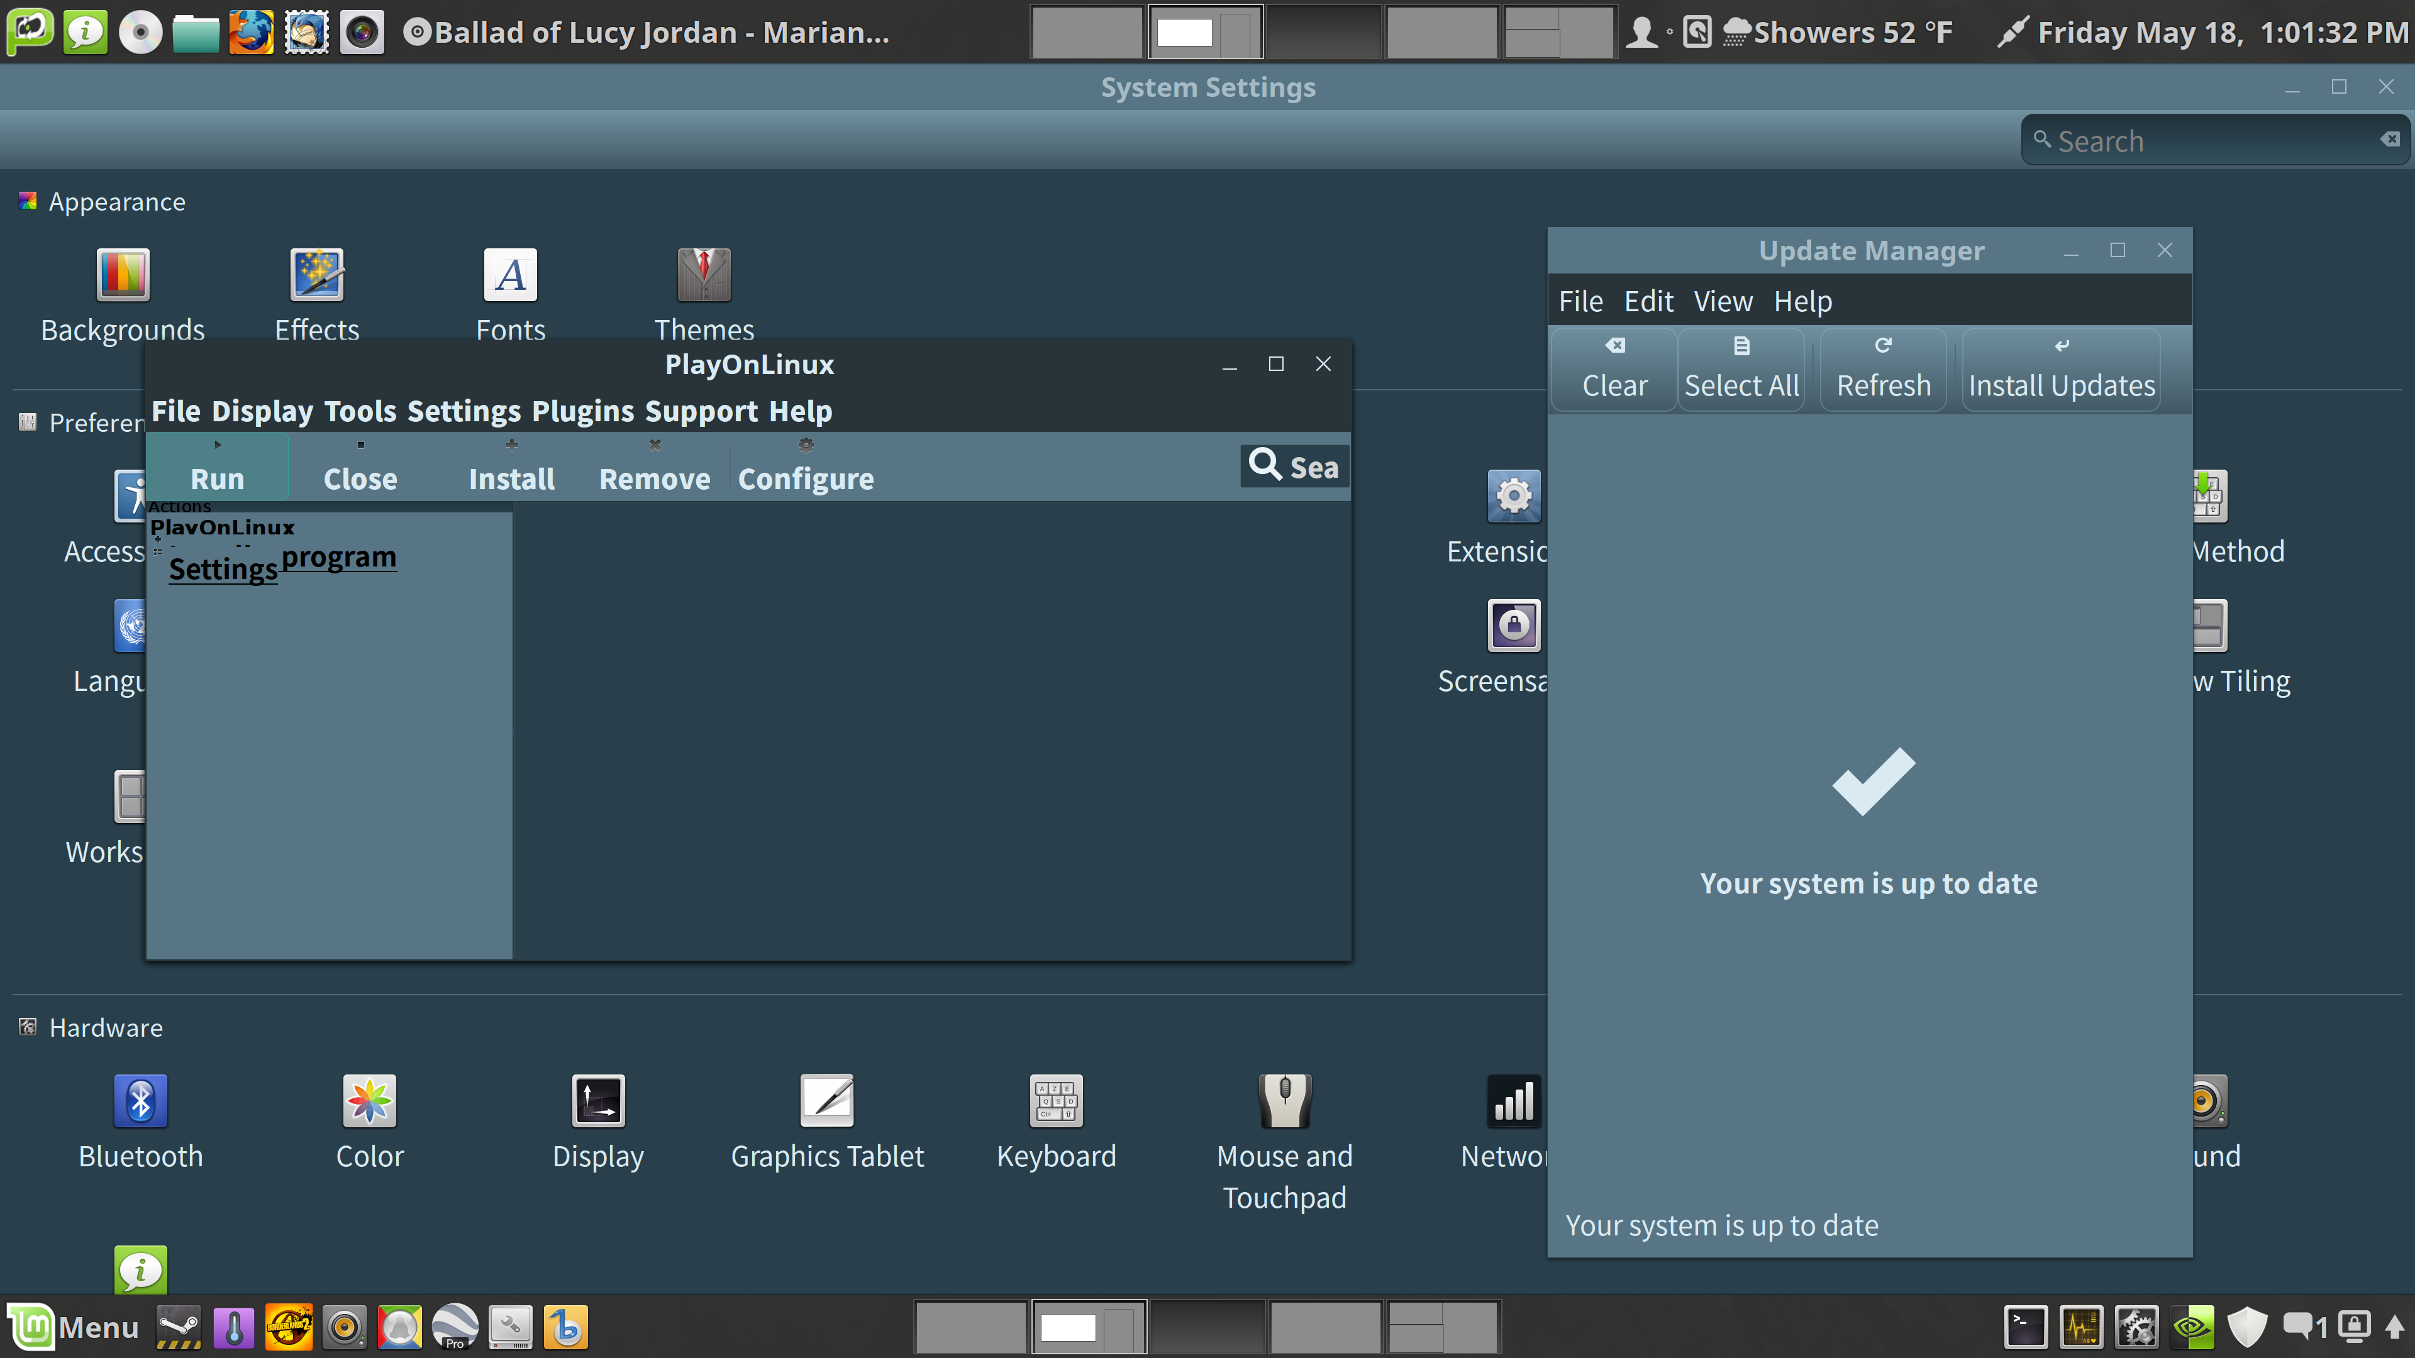Click the green info bubble in top panel
Screen dimensions: 2415x1358
86,32
